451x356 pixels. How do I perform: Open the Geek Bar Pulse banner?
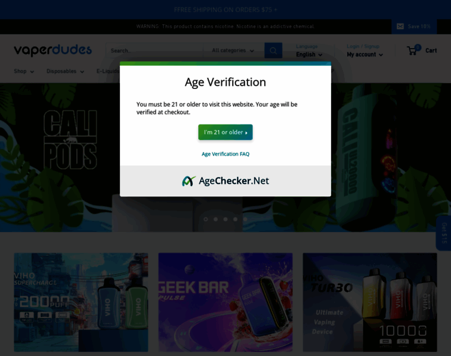click(x=225, y=302)
